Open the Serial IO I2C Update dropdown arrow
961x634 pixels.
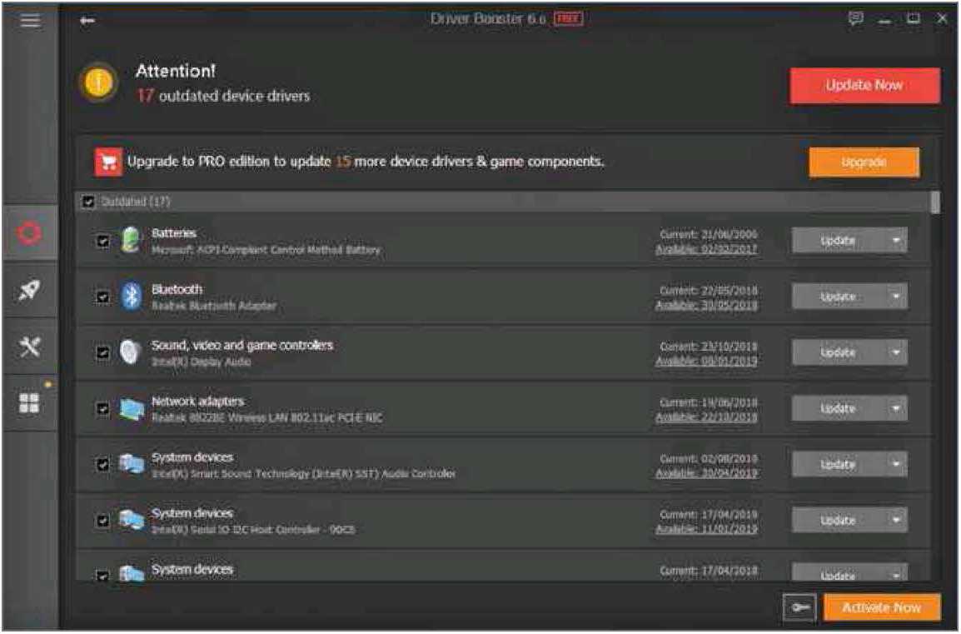coord(895,520)
